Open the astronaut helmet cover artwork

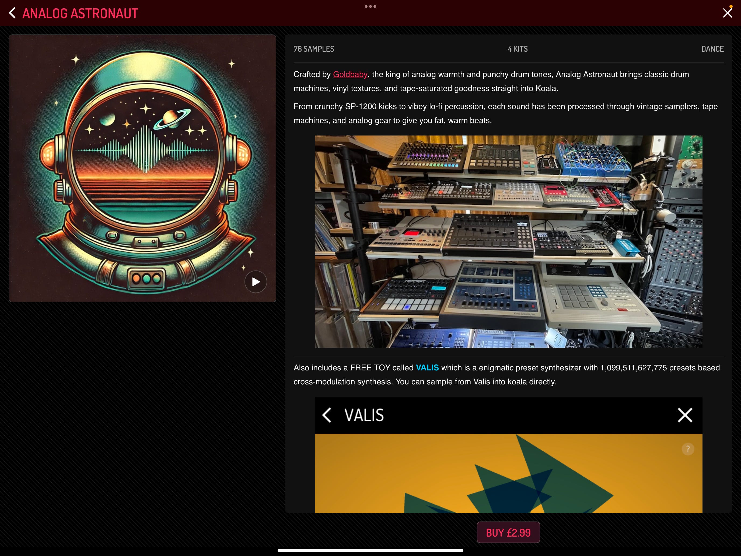tap(142, 168)
